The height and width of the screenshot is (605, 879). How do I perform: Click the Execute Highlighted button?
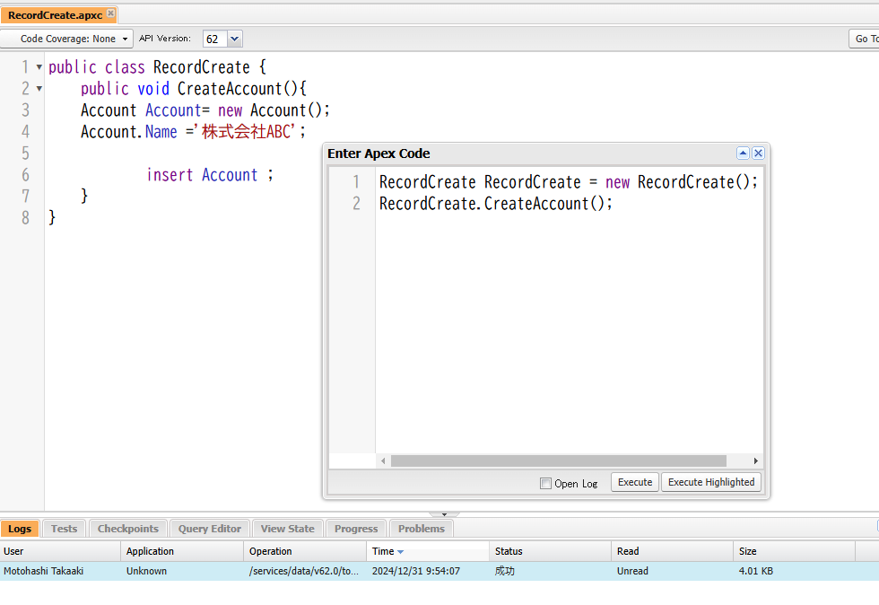tap(710, 482)
